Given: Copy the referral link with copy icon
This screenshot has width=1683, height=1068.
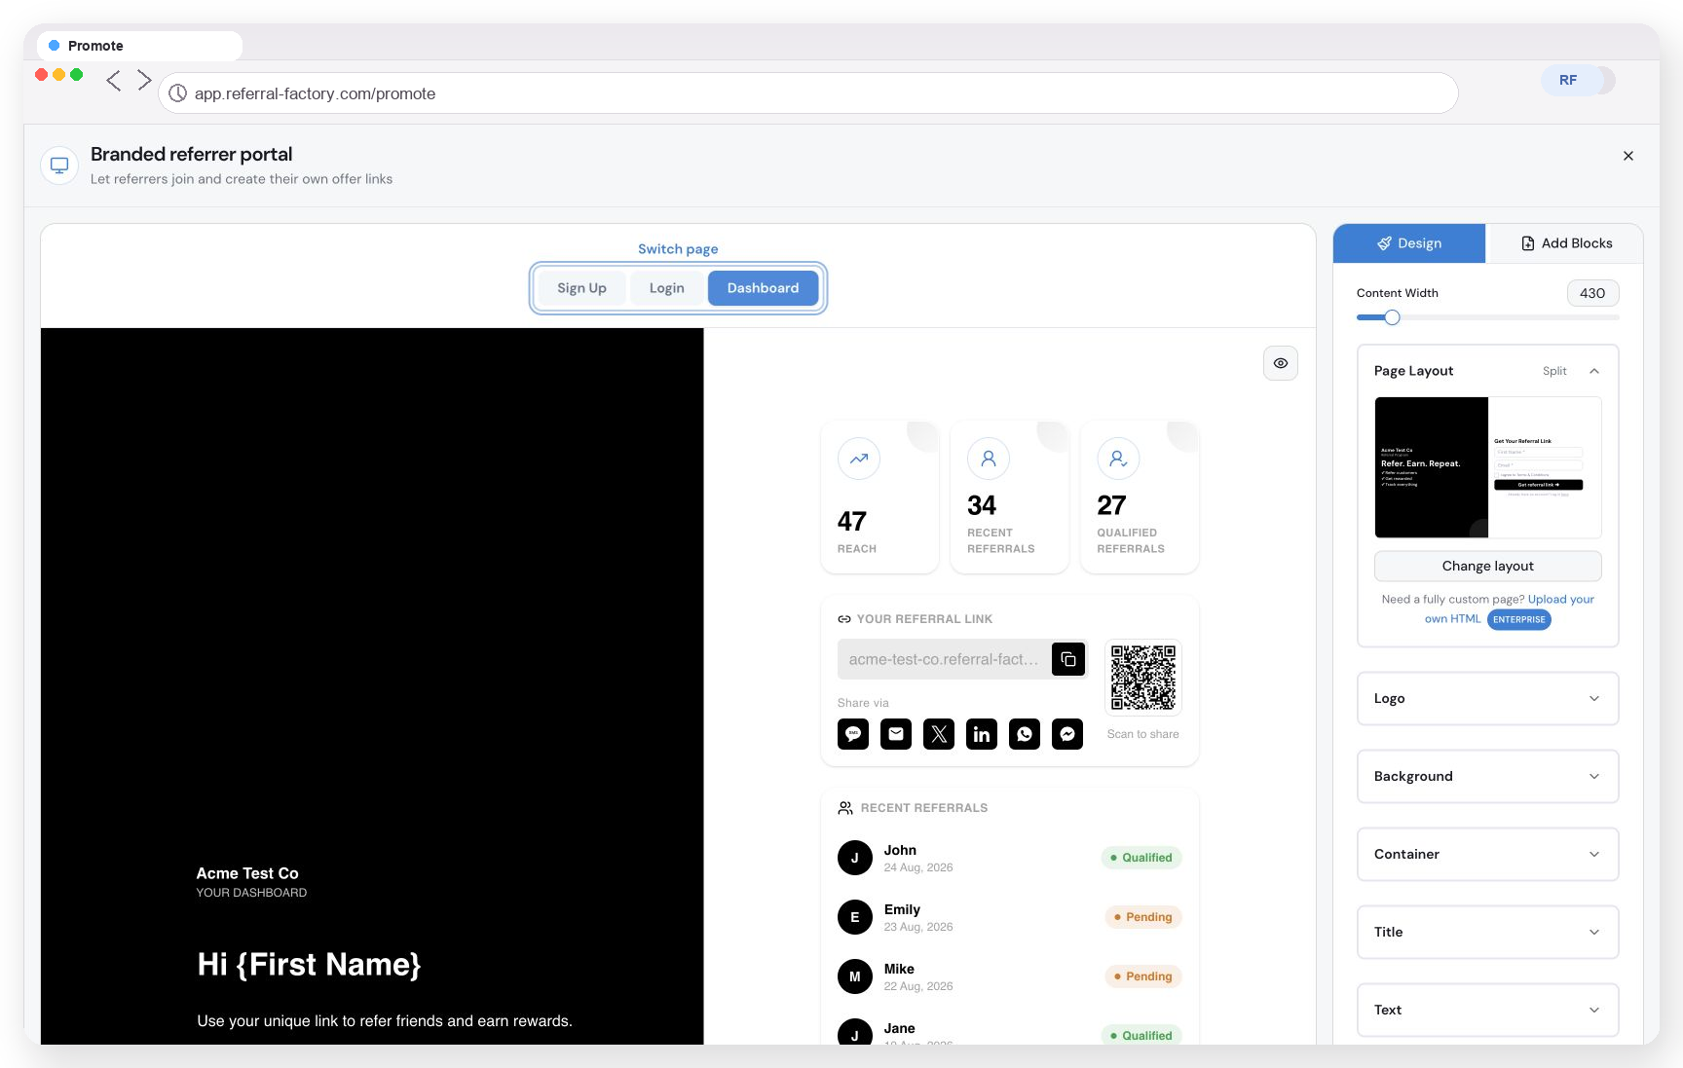Looking at the screenshot, I should [x=1068, y=659].
